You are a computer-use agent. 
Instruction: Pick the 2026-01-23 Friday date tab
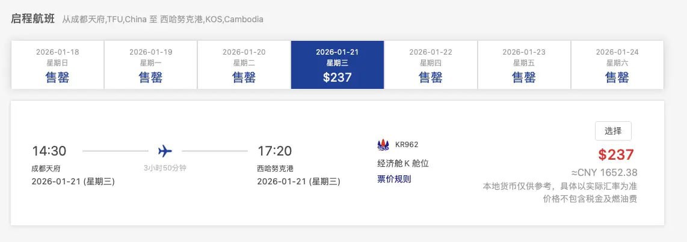point(524,65)
